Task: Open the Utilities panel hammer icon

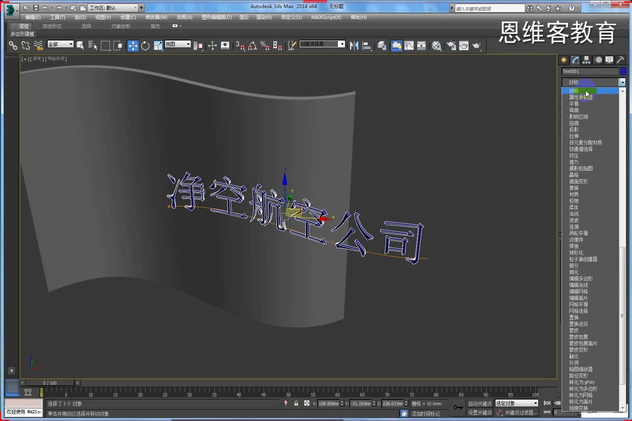Action: click(x=620, y=60)
